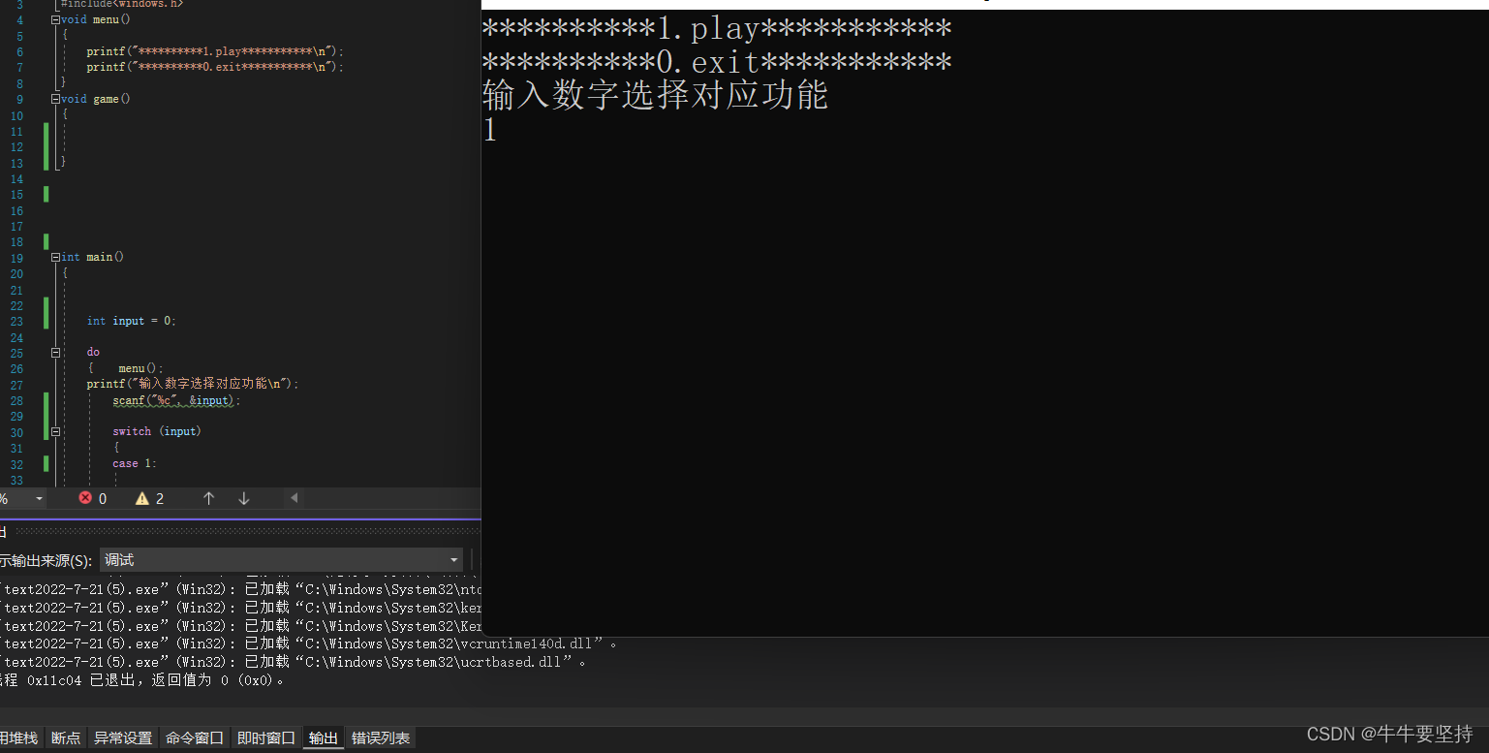Click the console line showing 1.play
Viewport: 1489px width, 753px height.
(x=716, y=29)
